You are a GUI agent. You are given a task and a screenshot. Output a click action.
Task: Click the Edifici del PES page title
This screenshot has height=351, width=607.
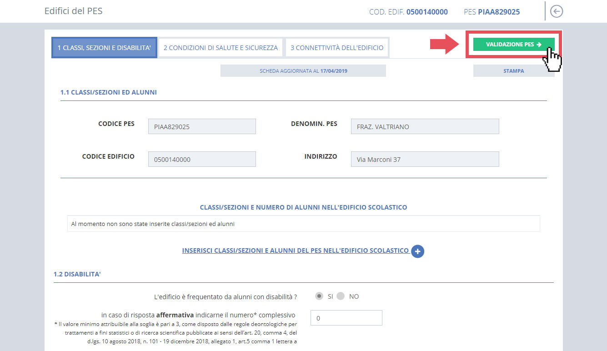(x=73, y=11)
